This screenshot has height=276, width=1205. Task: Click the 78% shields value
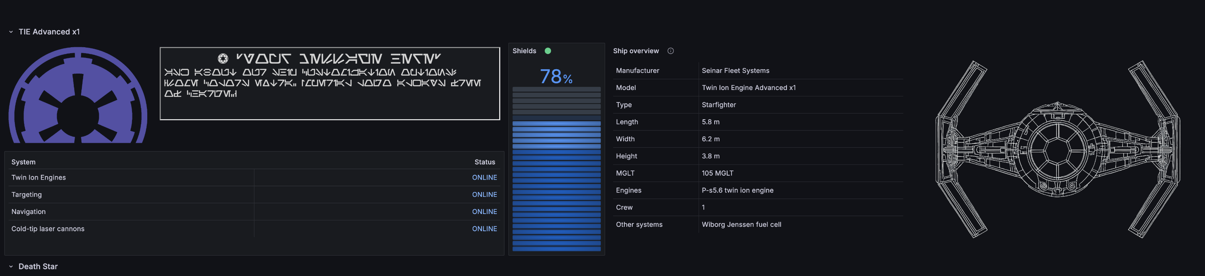point(556,77)
